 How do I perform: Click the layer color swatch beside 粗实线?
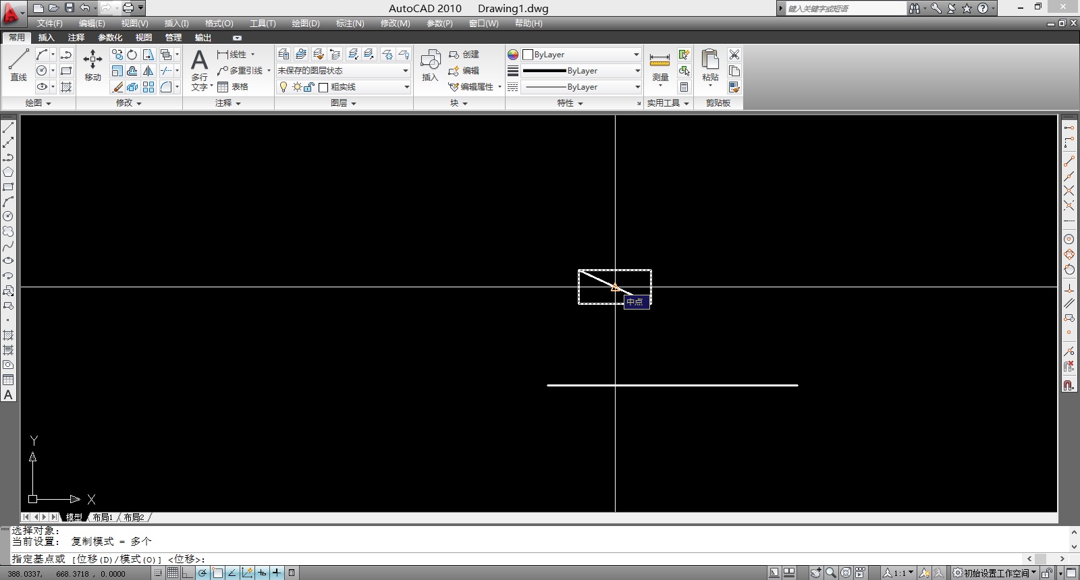[323, 87]
